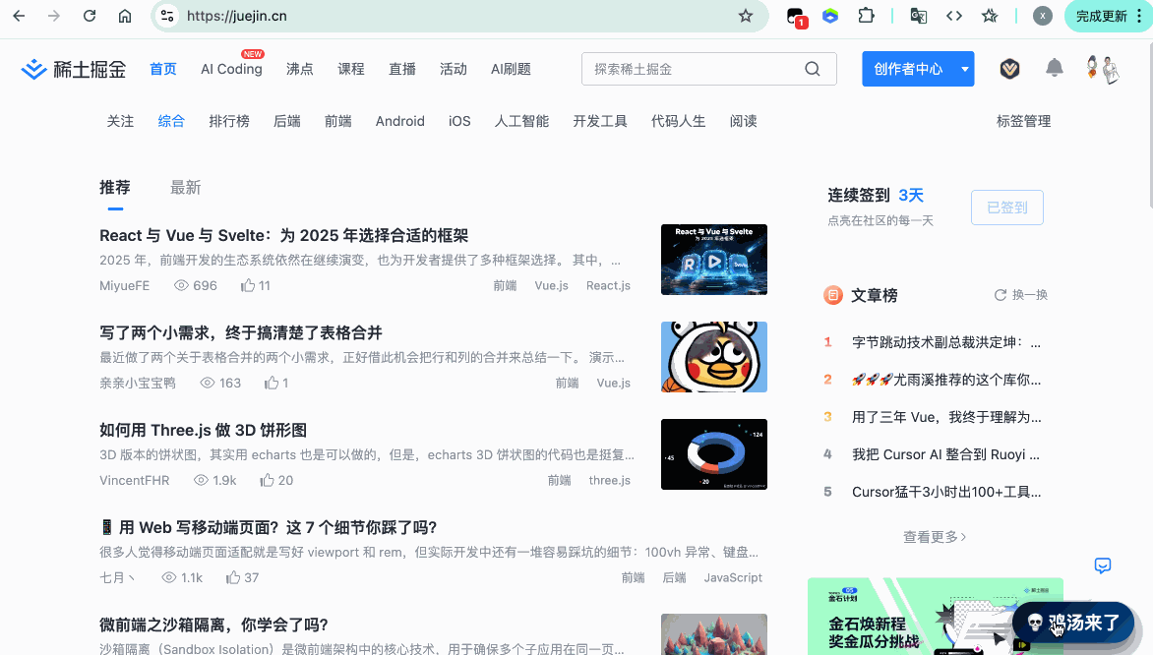The height and width of the screenshot is (655, 1153).
Task: Click the React.js tag
Action: [608, 285]
